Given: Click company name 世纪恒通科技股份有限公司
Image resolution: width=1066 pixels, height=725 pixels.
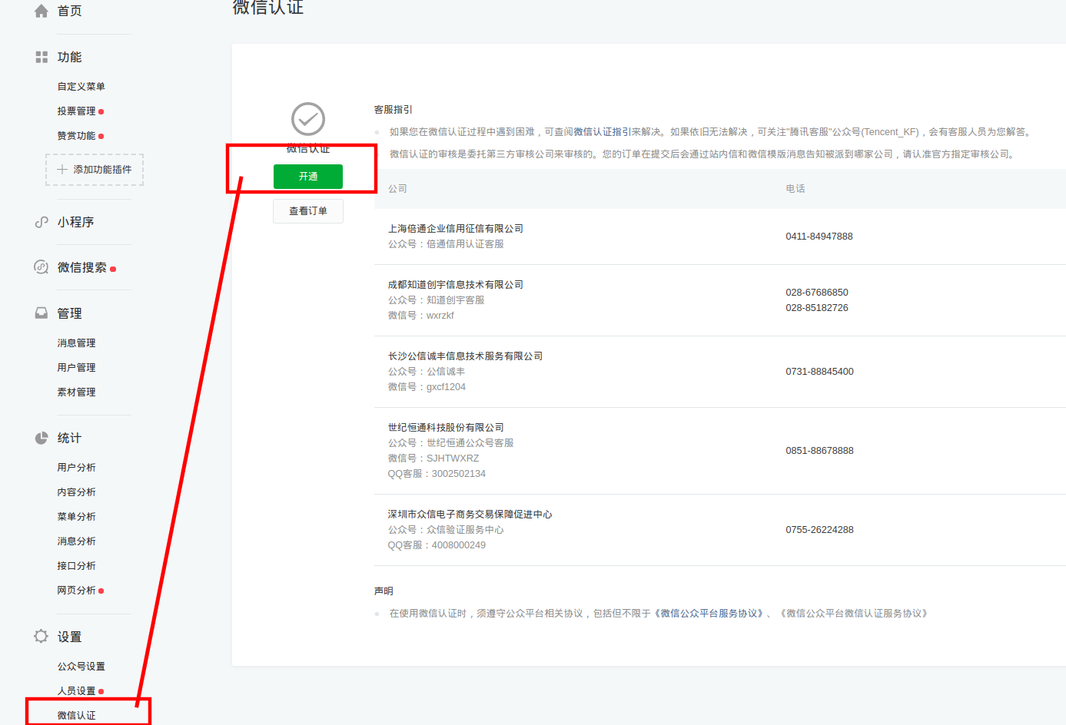Looking at the screenshot, I should pos(446,428).
